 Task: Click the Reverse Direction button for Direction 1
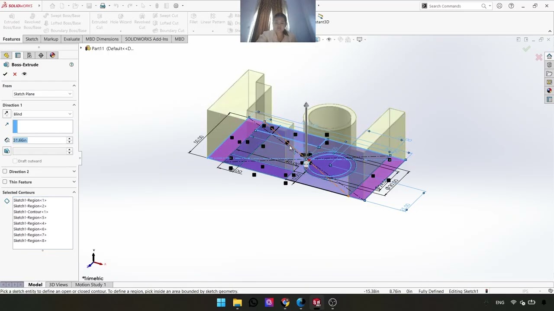[6, 114]
